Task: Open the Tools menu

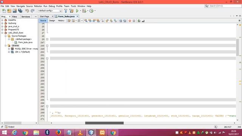Action: (x=73, y=6)
